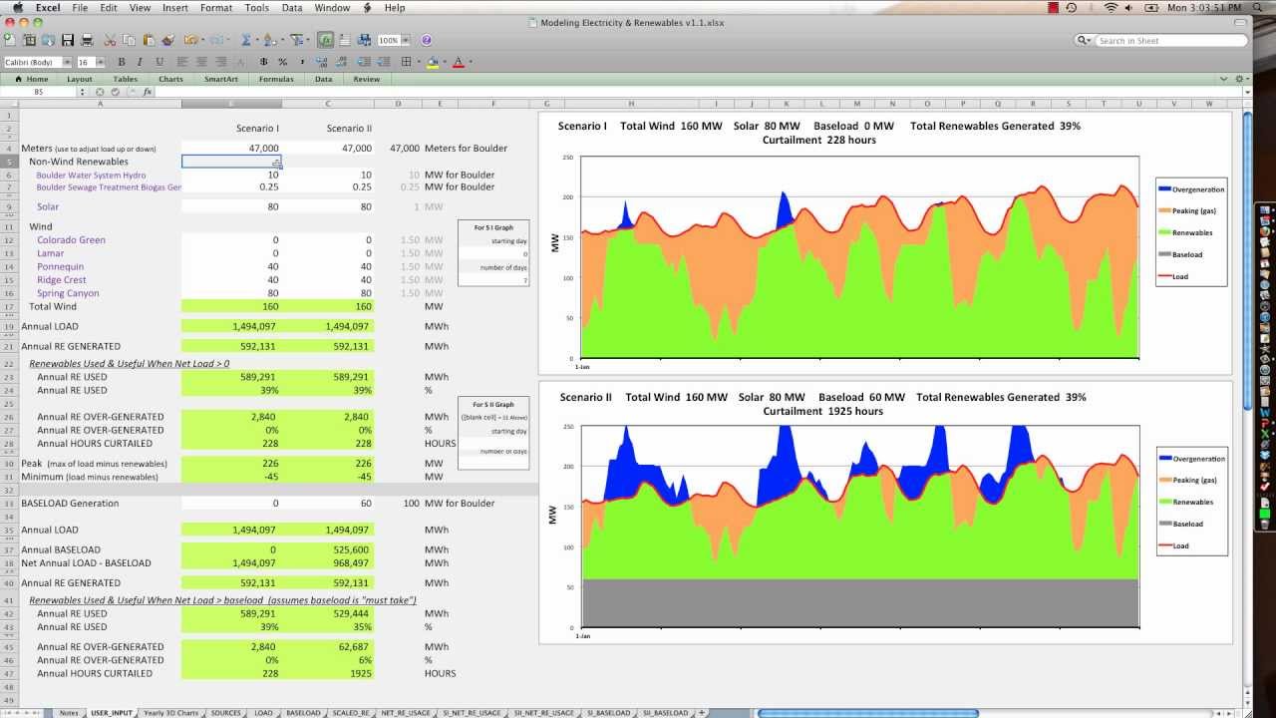The height and width of the screenshot is (718, 1276).
Task: Toggle Italic formatting
Action: [x=140, y=62]
